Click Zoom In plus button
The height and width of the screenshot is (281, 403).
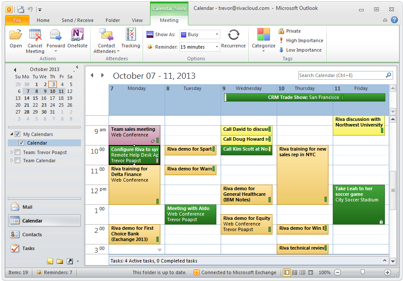point(387,272)
